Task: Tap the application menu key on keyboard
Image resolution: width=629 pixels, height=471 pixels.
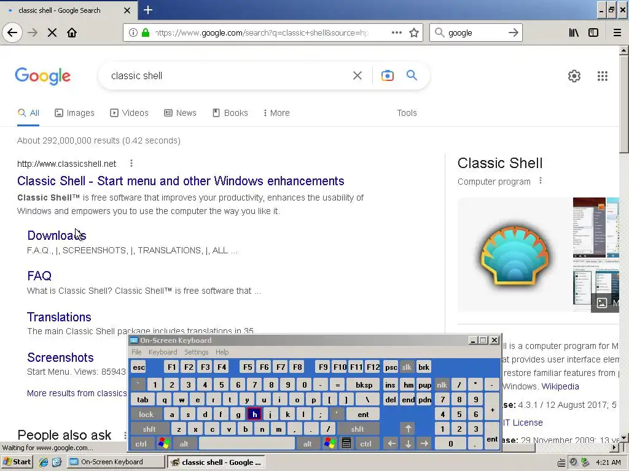Action: (346, 443)
